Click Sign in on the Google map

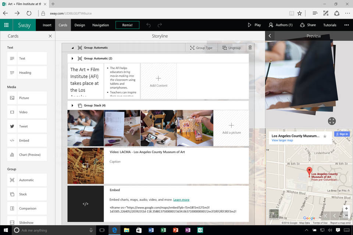[342, 134]
